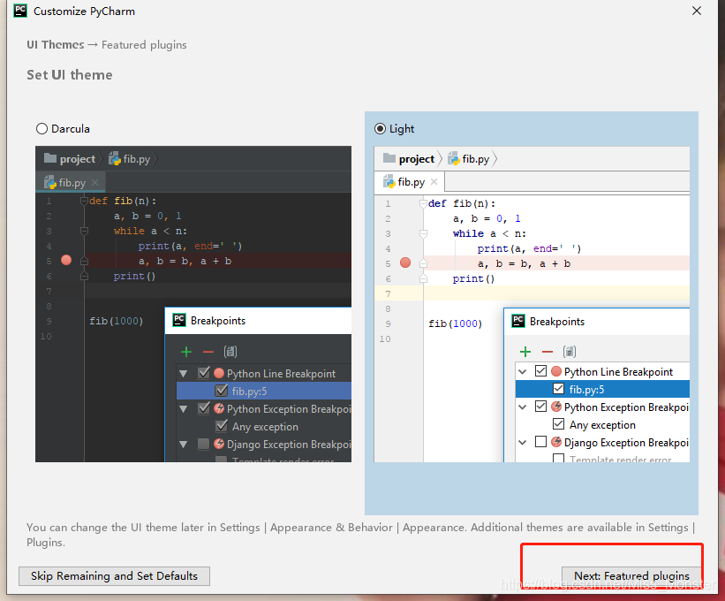
Task: Click 'fib(1000)' code line in Light preview
Action: tap(455, 323)
